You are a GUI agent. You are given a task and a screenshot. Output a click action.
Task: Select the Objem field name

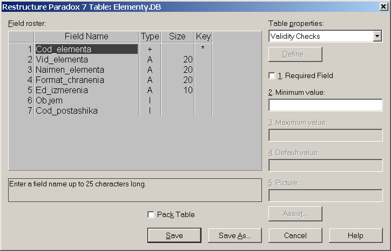(49, 101)
